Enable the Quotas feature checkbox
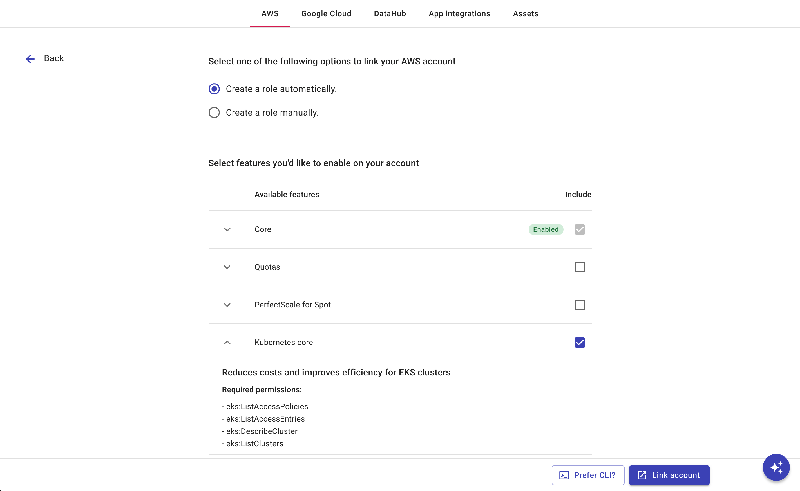This screenshot has height=491, width=800. click(x=579, y=267)
